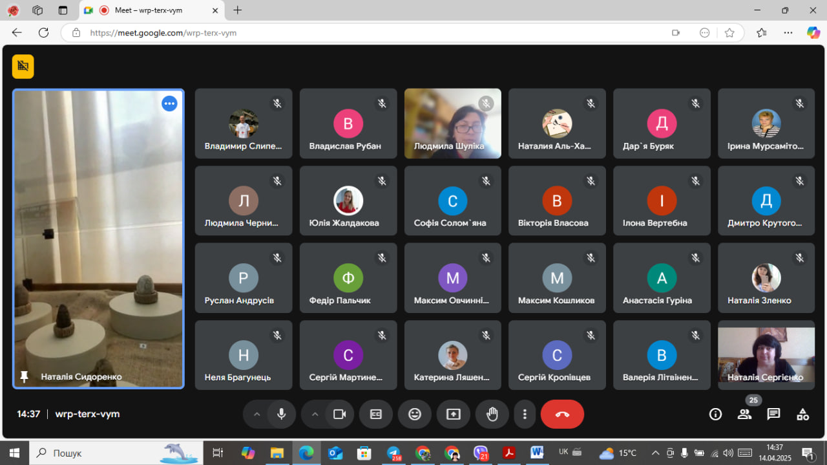Add this page to favorites
The image size is (827, 465).
coord(729,32)
